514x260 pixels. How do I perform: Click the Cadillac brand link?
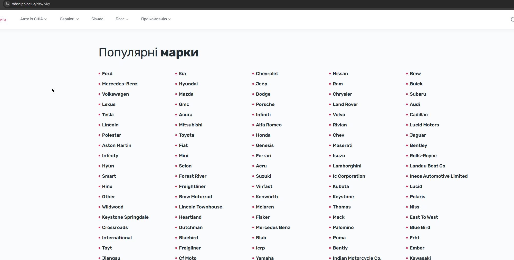click(x=419, y=115)
